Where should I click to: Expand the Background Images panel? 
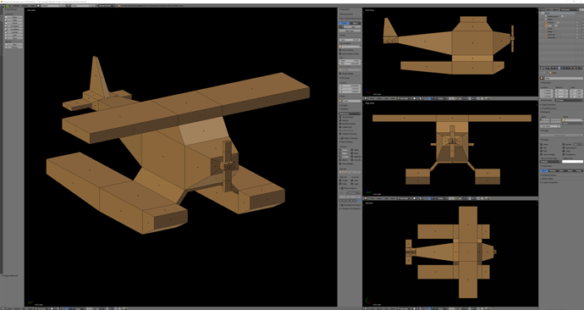click(350, 205)
